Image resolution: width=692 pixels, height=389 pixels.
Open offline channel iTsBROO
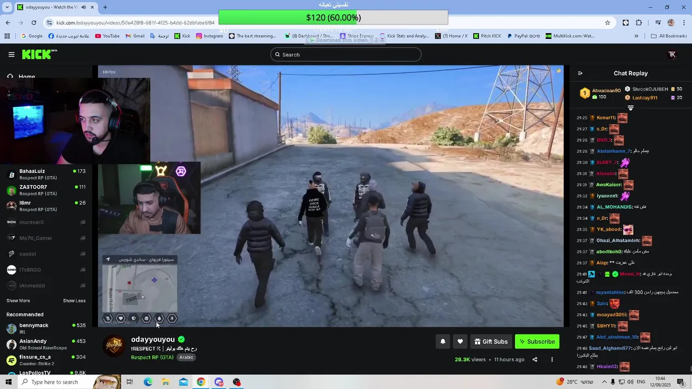pos(46,270)
